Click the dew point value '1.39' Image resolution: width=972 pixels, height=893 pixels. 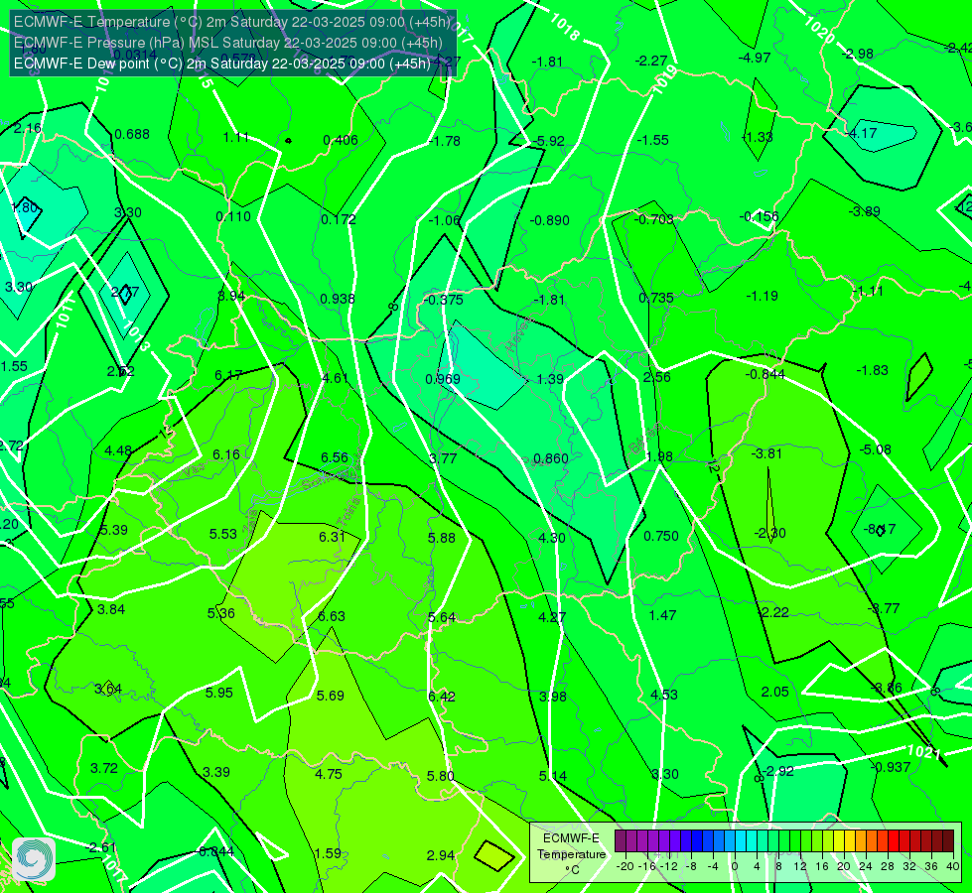point(550,379)
